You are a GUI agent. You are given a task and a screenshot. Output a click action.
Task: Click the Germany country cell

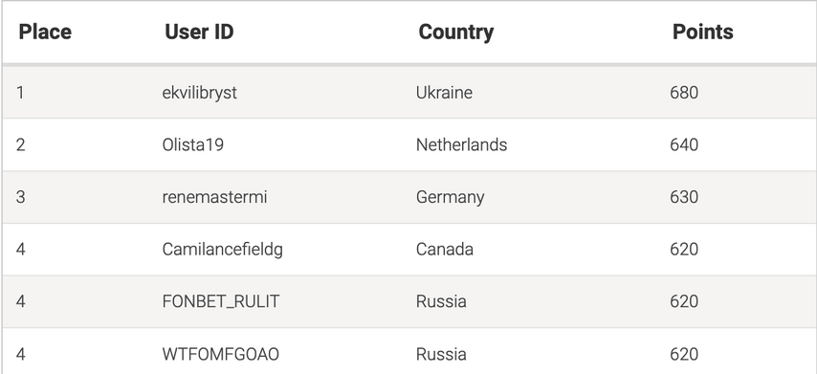click(x=451, y=197)
